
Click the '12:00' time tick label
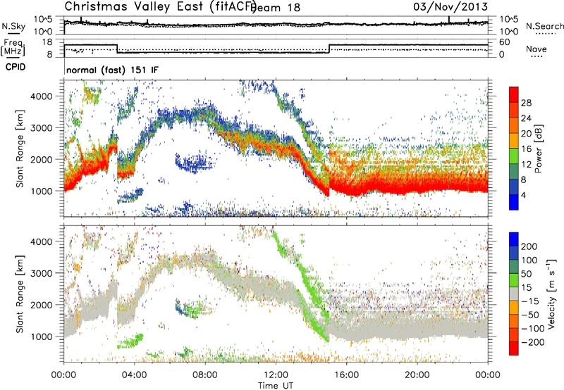click(x=276, y=375)
